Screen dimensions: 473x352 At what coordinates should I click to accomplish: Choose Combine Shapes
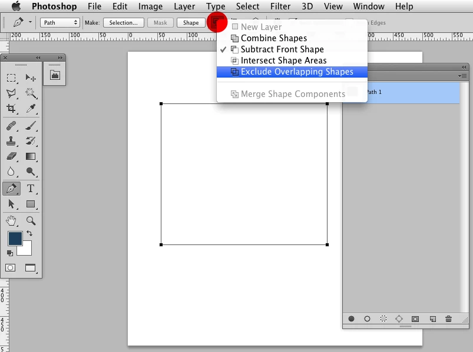click(292, 38)
